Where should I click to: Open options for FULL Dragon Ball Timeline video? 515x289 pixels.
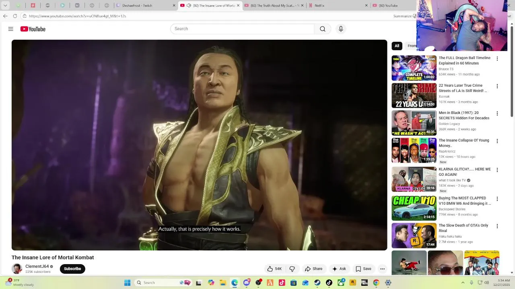[497, 59]
